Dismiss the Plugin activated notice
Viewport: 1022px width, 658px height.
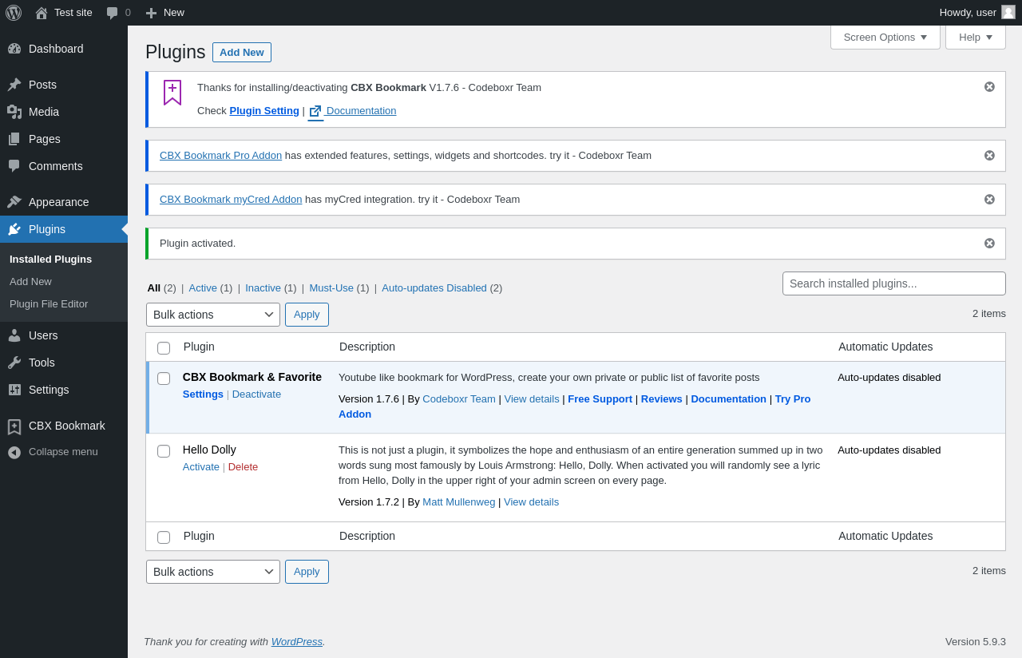[x=989, y=244]
